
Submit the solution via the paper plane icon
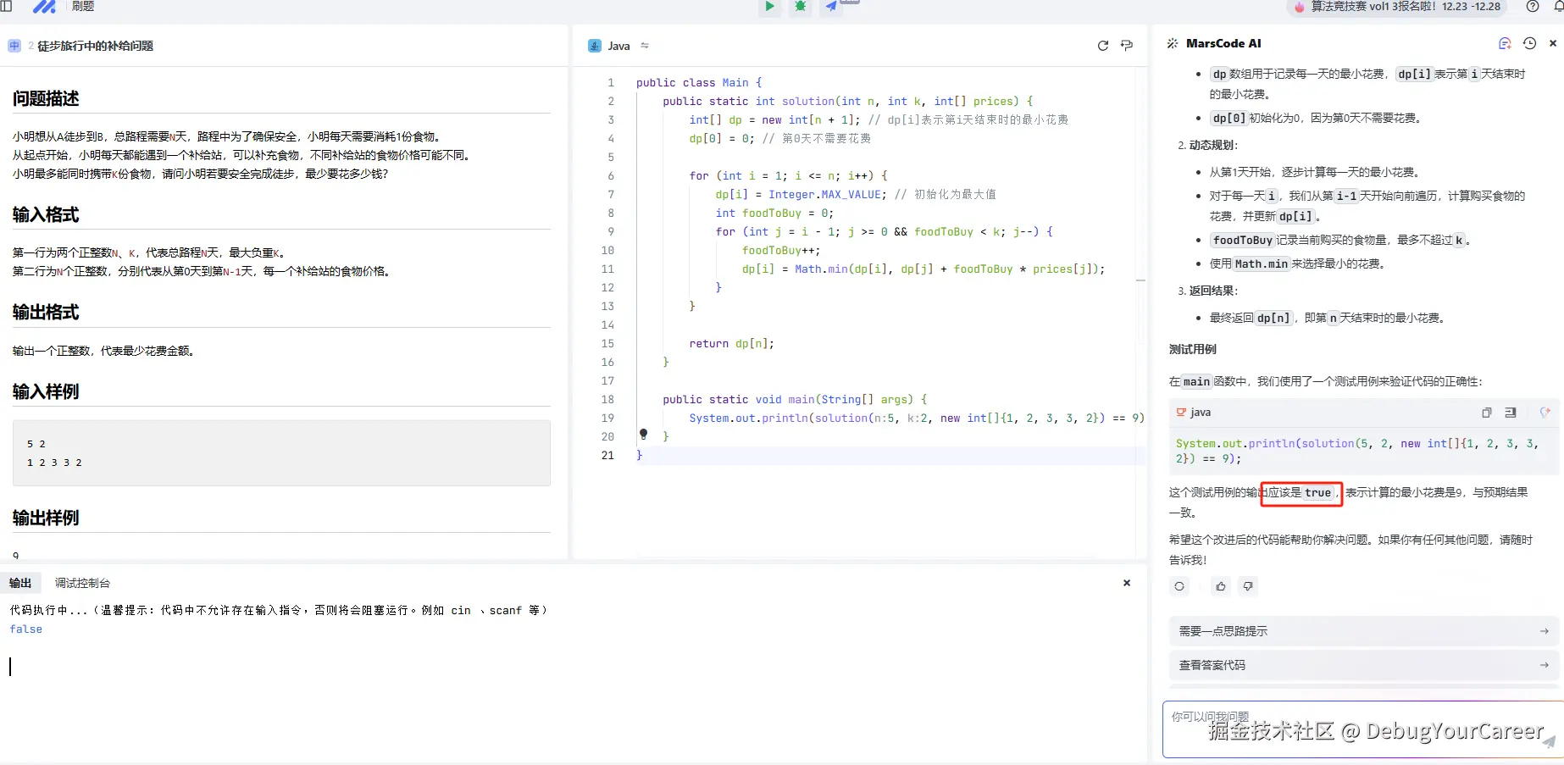[829, 7]
